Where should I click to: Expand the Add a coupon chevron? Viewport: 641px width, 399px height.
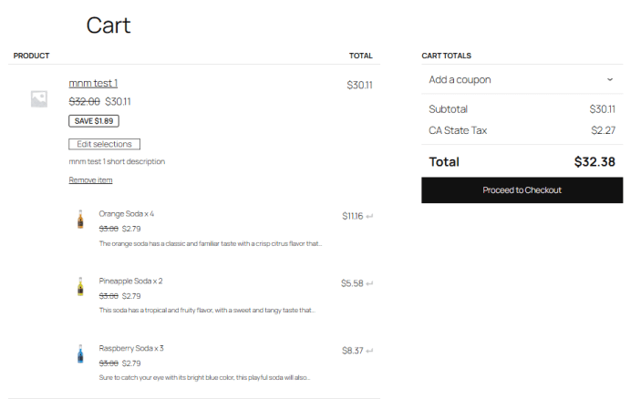[x=610, y=79]
